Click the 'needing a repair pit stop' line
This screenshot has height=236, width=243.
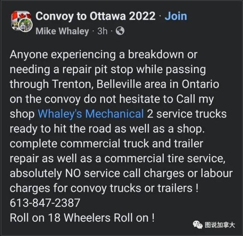pyautogui.click(x=108, y=70)
